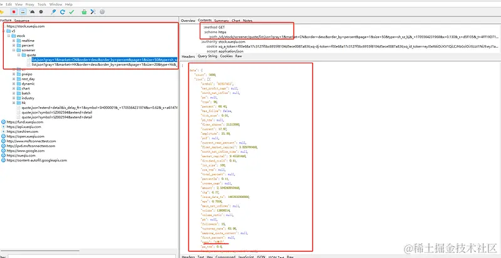
Task: Expand the hk folder node
Action: click(14, 103)
